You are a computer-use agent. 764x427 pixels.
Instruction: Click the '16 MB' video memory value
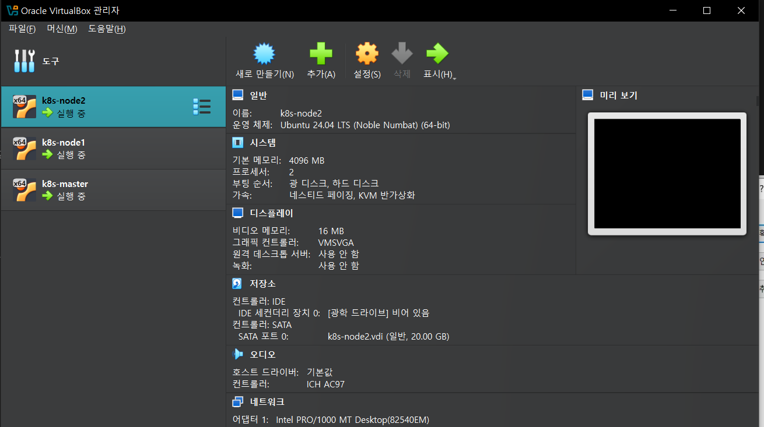pos(331,231)
